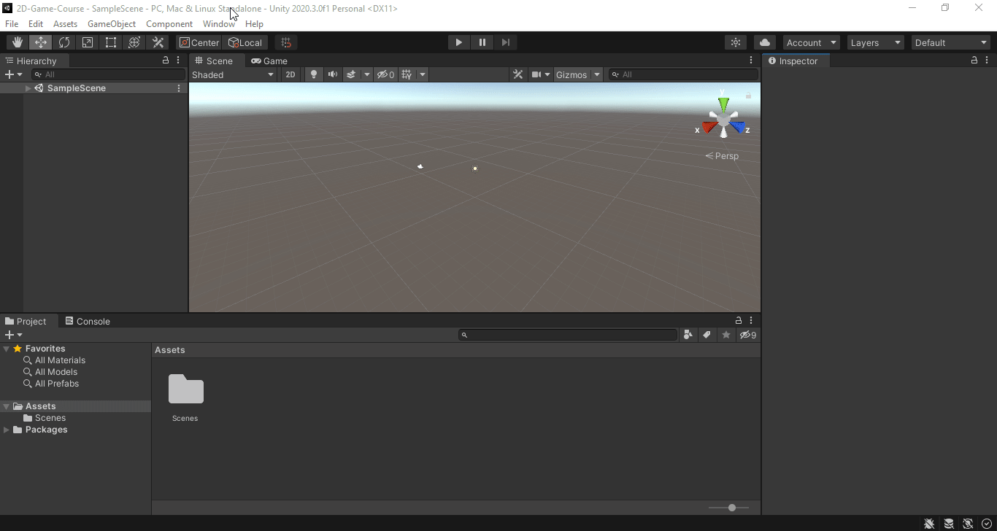The width and height of the screenshot is (997, 531).
Task: Open Collaborate services sun icon
Action: [736, 42]
